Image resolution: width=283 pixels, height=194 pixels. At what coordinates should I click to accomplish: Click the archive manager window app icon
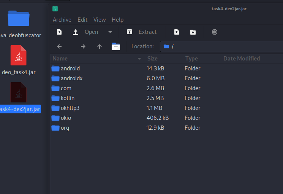click(55, 9)
